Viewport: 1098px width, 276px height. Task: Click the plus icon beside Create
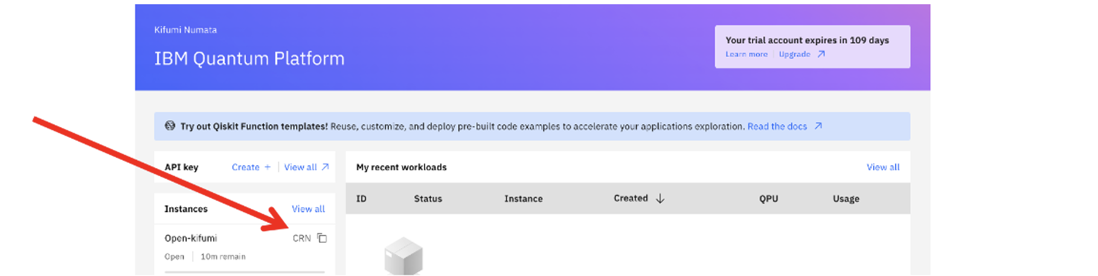(268, 167)
